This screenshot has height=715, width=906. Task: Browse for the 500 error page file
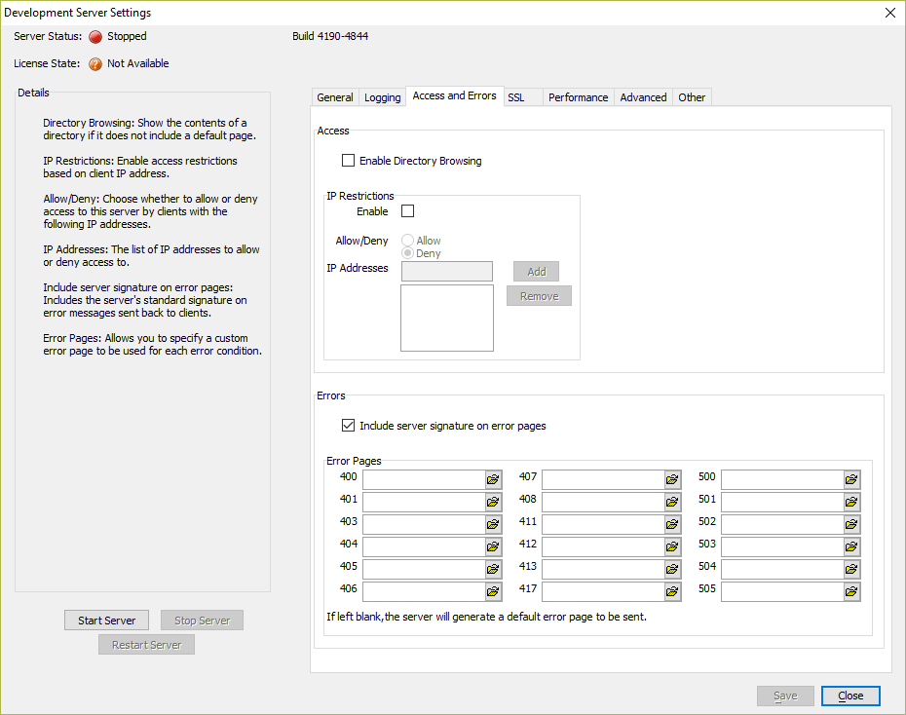851,479
